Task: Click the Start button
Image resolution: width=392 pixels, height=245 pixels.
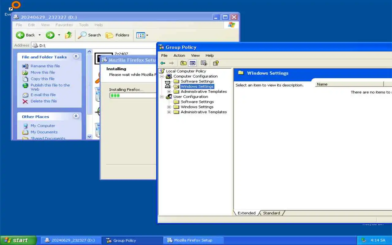Action: click(x=18, y=240)
